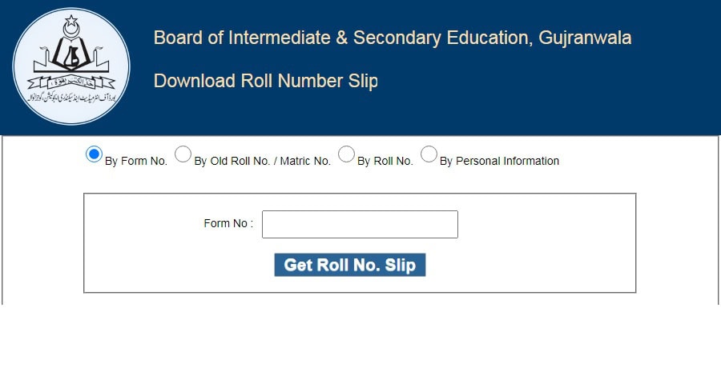Image resolution: width=721 pixels, height=388 pixels.
Task: Click the Download Roll Number Slip heading
Action: point(266,81)
